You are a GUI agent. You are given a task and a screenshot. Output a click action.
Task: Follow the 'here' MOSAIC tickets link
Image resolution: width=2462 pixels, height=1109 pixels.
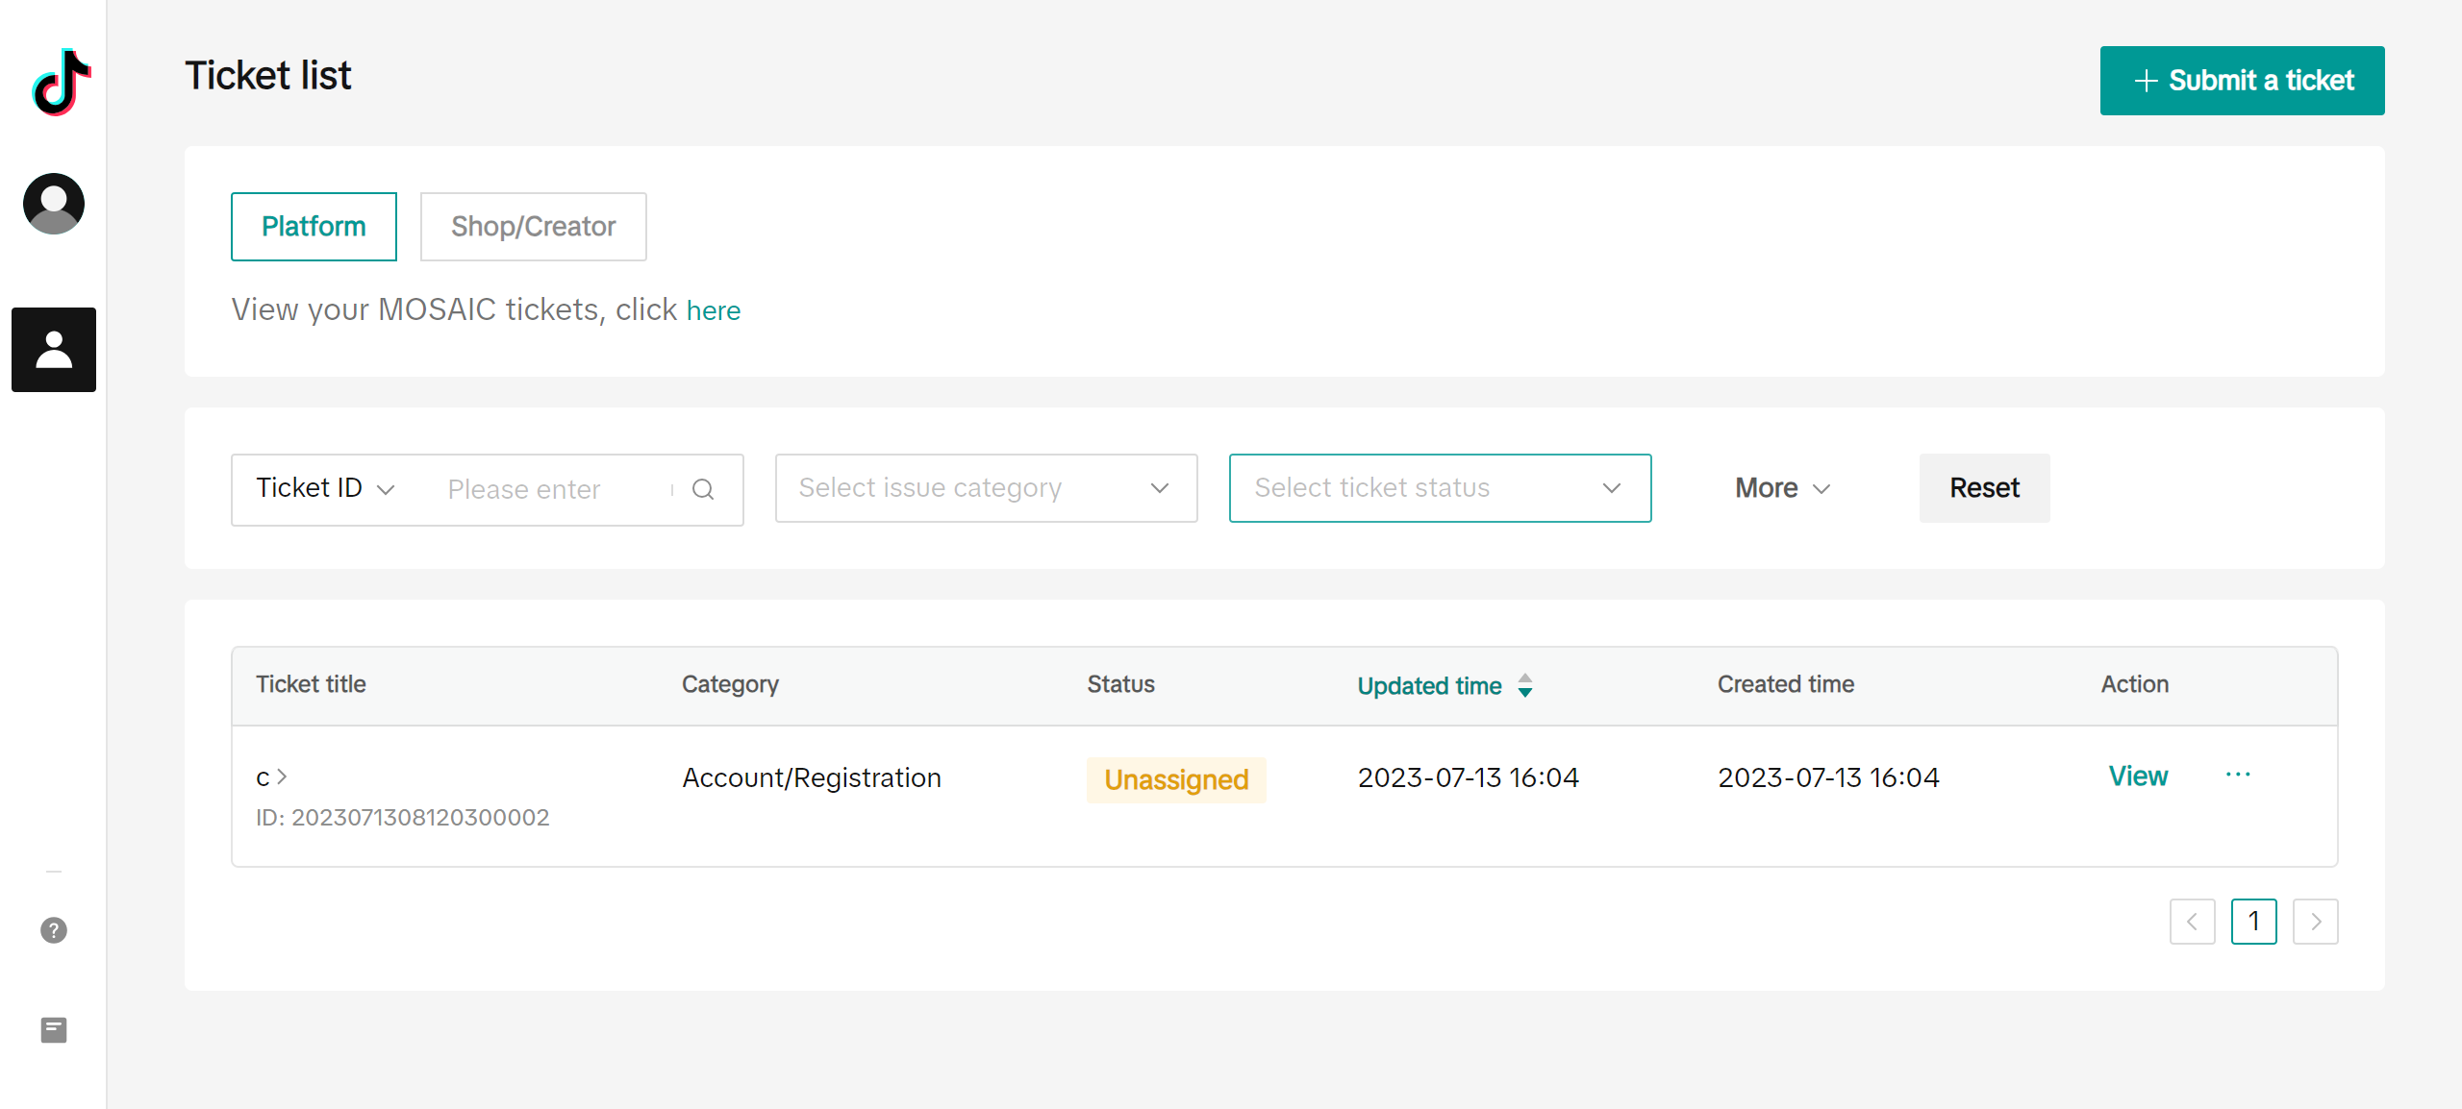(x=714, y=310)
